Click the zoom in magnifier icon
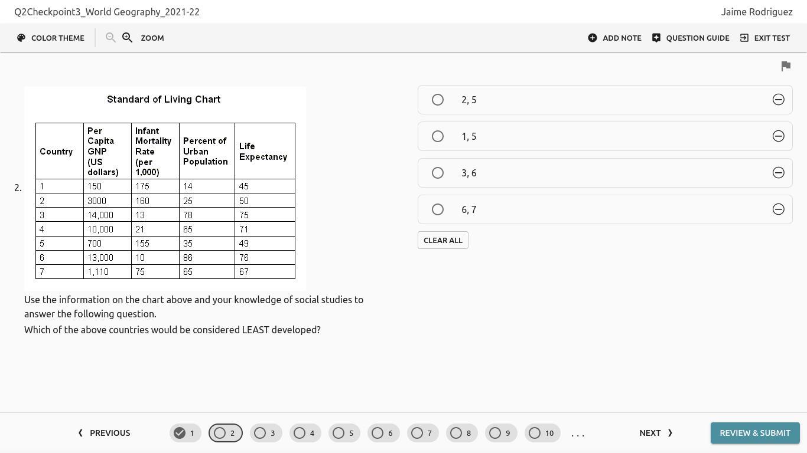This screenshot has width=807, height=453. click(127, 38)
